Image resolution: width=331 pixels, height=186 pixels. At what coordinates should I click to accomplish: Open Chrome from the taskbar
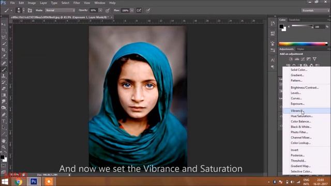tap(19, 181)
